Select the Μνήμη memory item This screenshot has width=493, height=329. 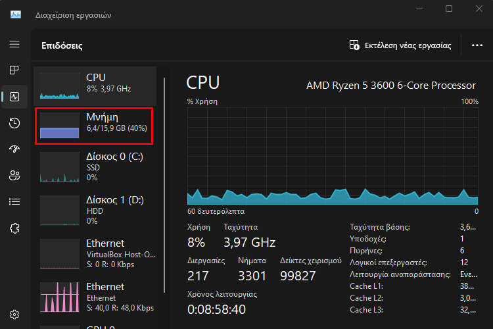click(x=94, y=126)
